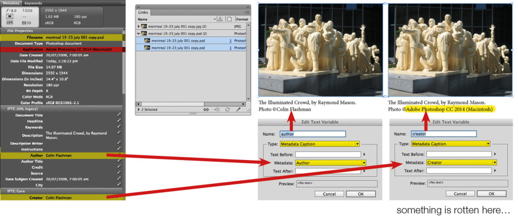Click the Creator value Colin Flashman in IPTC Core
The image size is (518, 216).
(x=59, y=197)
